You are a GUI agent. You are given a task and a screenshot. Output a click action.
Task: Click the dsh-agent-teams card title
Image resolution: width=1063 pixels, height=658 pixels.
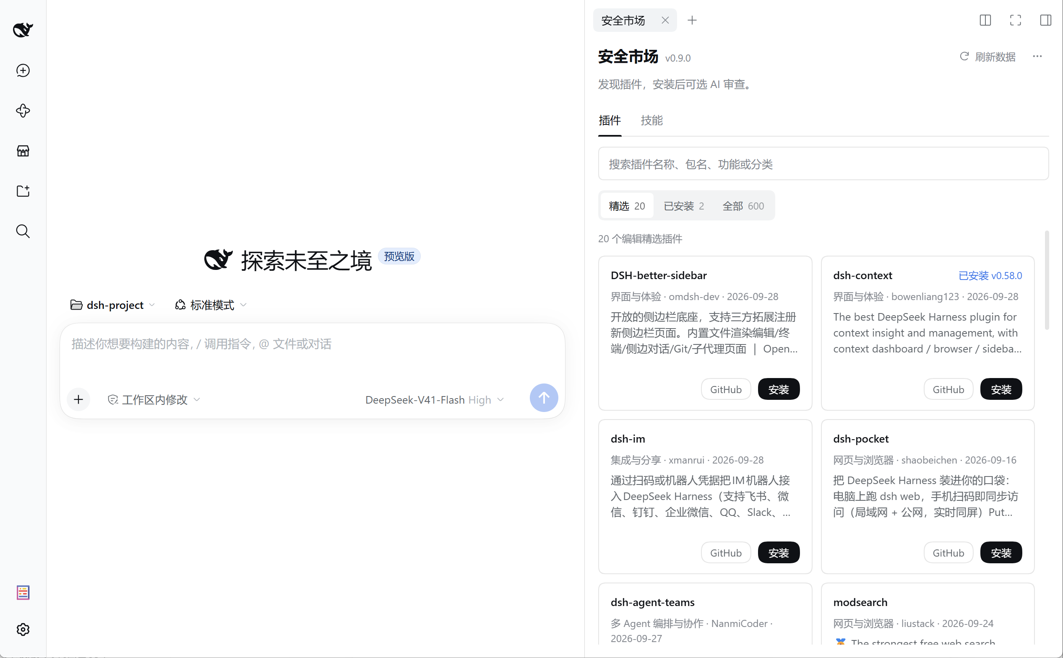click(x=652, y=602)
